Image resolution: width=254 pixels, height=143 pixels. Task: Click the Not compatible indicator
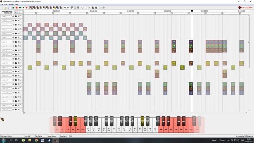[245, 8]
